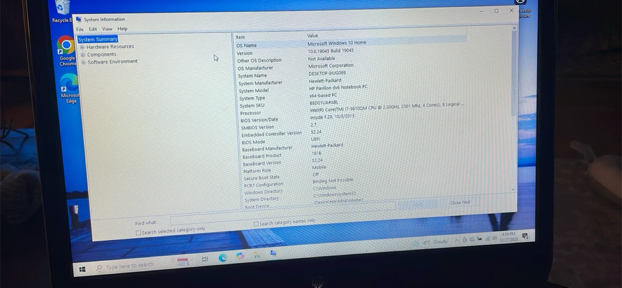Click the Windows Start button

pyautogui.click(x=82, y=269)
